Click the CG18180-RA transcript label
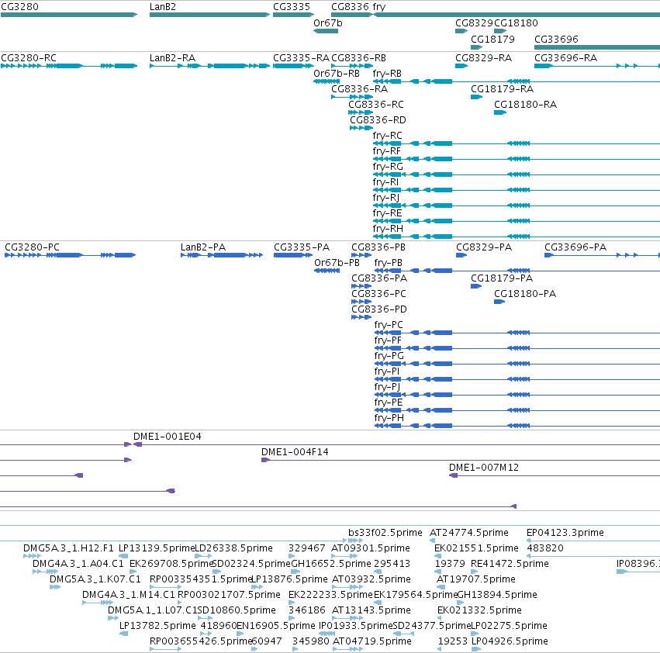 click(x=525, y=105)
